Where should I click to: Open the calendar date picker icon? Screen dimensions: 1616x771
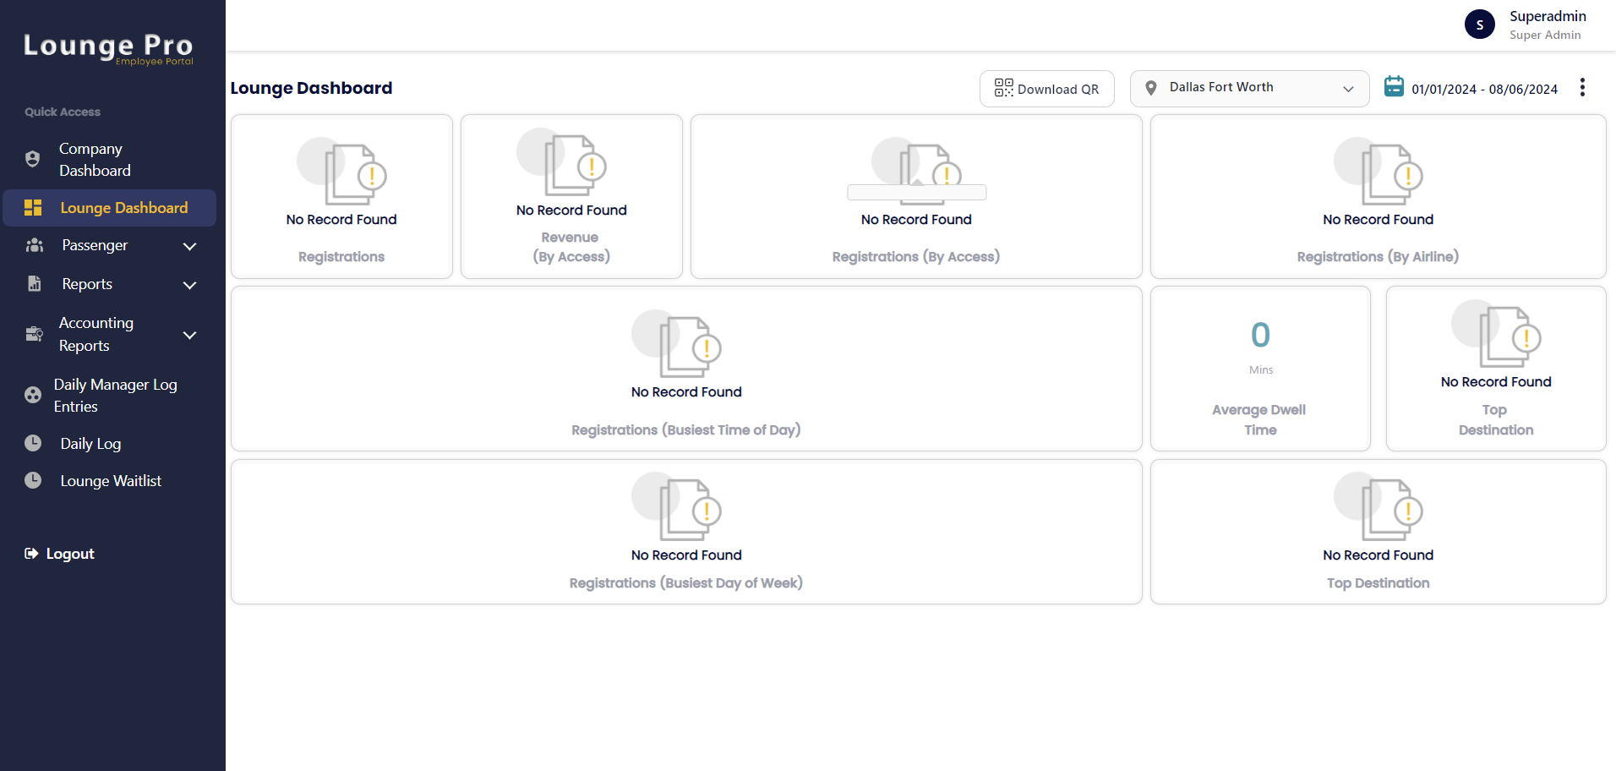click(1394, 86)
